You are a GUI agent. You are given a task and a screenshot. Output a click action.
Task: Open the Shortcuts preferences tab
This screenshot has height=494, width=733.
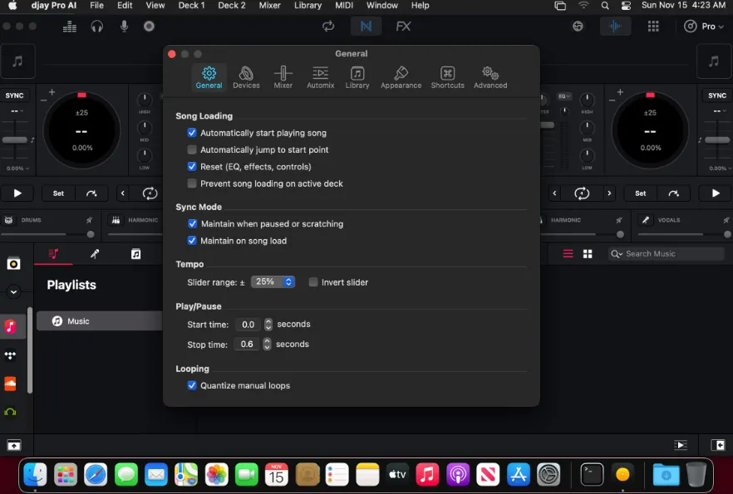click(447, 77)
